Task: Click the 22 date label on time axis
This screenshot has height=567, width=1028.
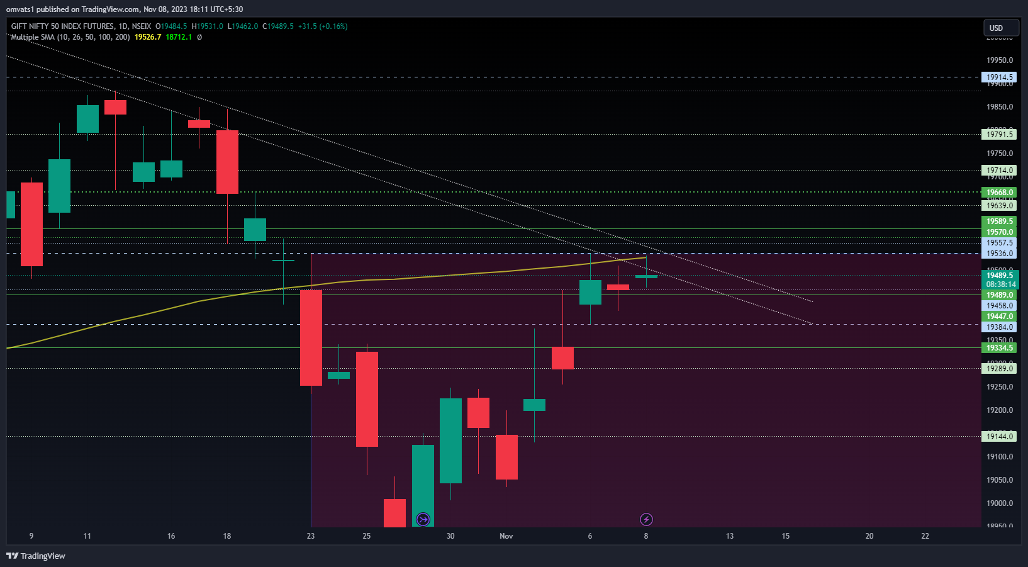Action: click(925, 536)
